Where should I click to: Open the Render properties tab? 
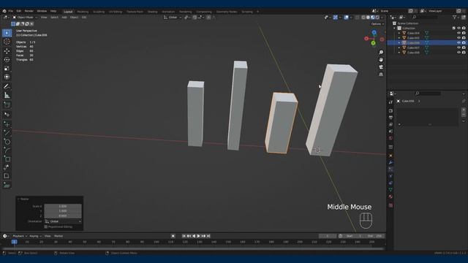390,110
